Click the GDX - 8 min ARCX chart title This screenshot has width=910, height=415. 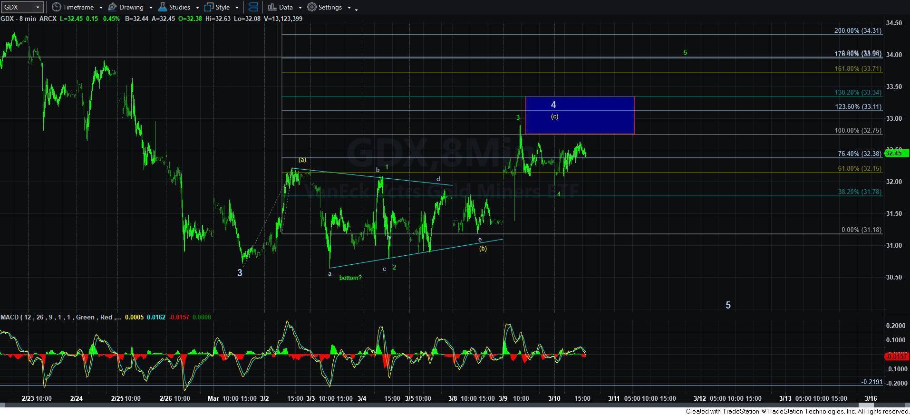point(28,19)
